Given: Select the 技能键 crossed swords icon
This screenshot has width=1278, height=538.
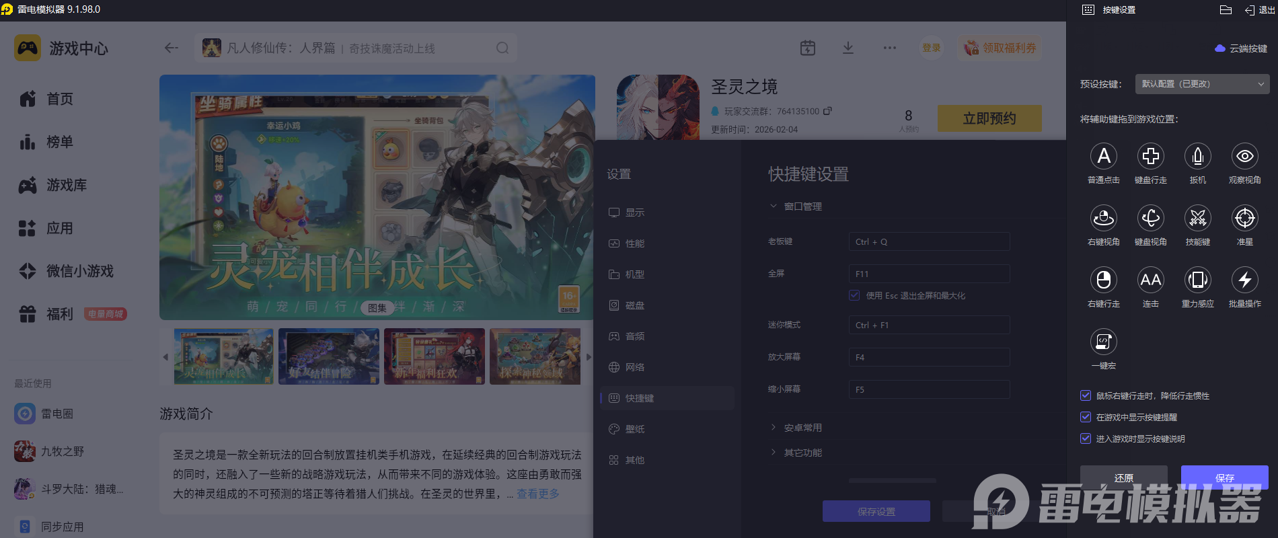Looking at the screenshot, I should pos(1198,218).
